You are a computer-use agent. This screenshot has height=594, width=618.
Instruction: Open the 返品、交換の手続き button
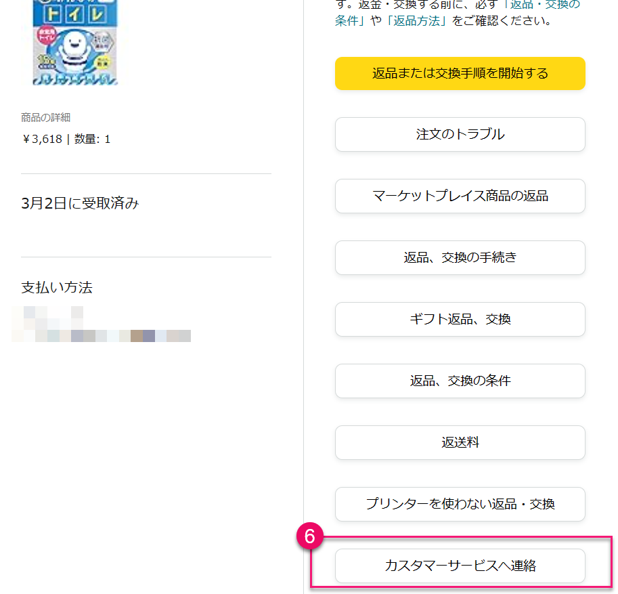point(460,257)
